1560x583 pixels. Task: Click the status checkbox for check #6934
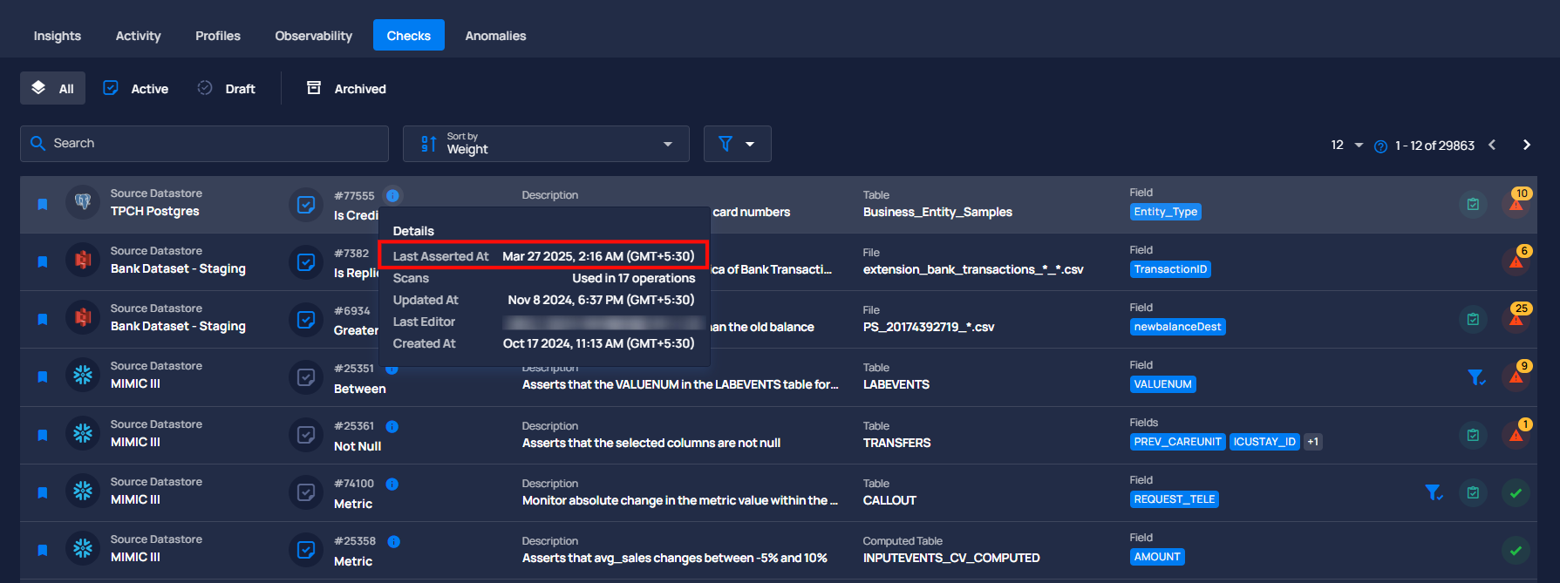(x=306, y=320)
